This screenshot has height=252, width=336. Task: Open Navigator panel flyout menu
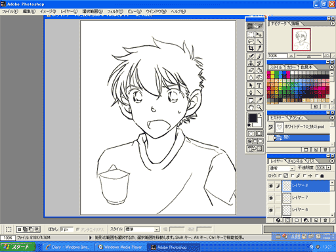click(x=332, y=24)
